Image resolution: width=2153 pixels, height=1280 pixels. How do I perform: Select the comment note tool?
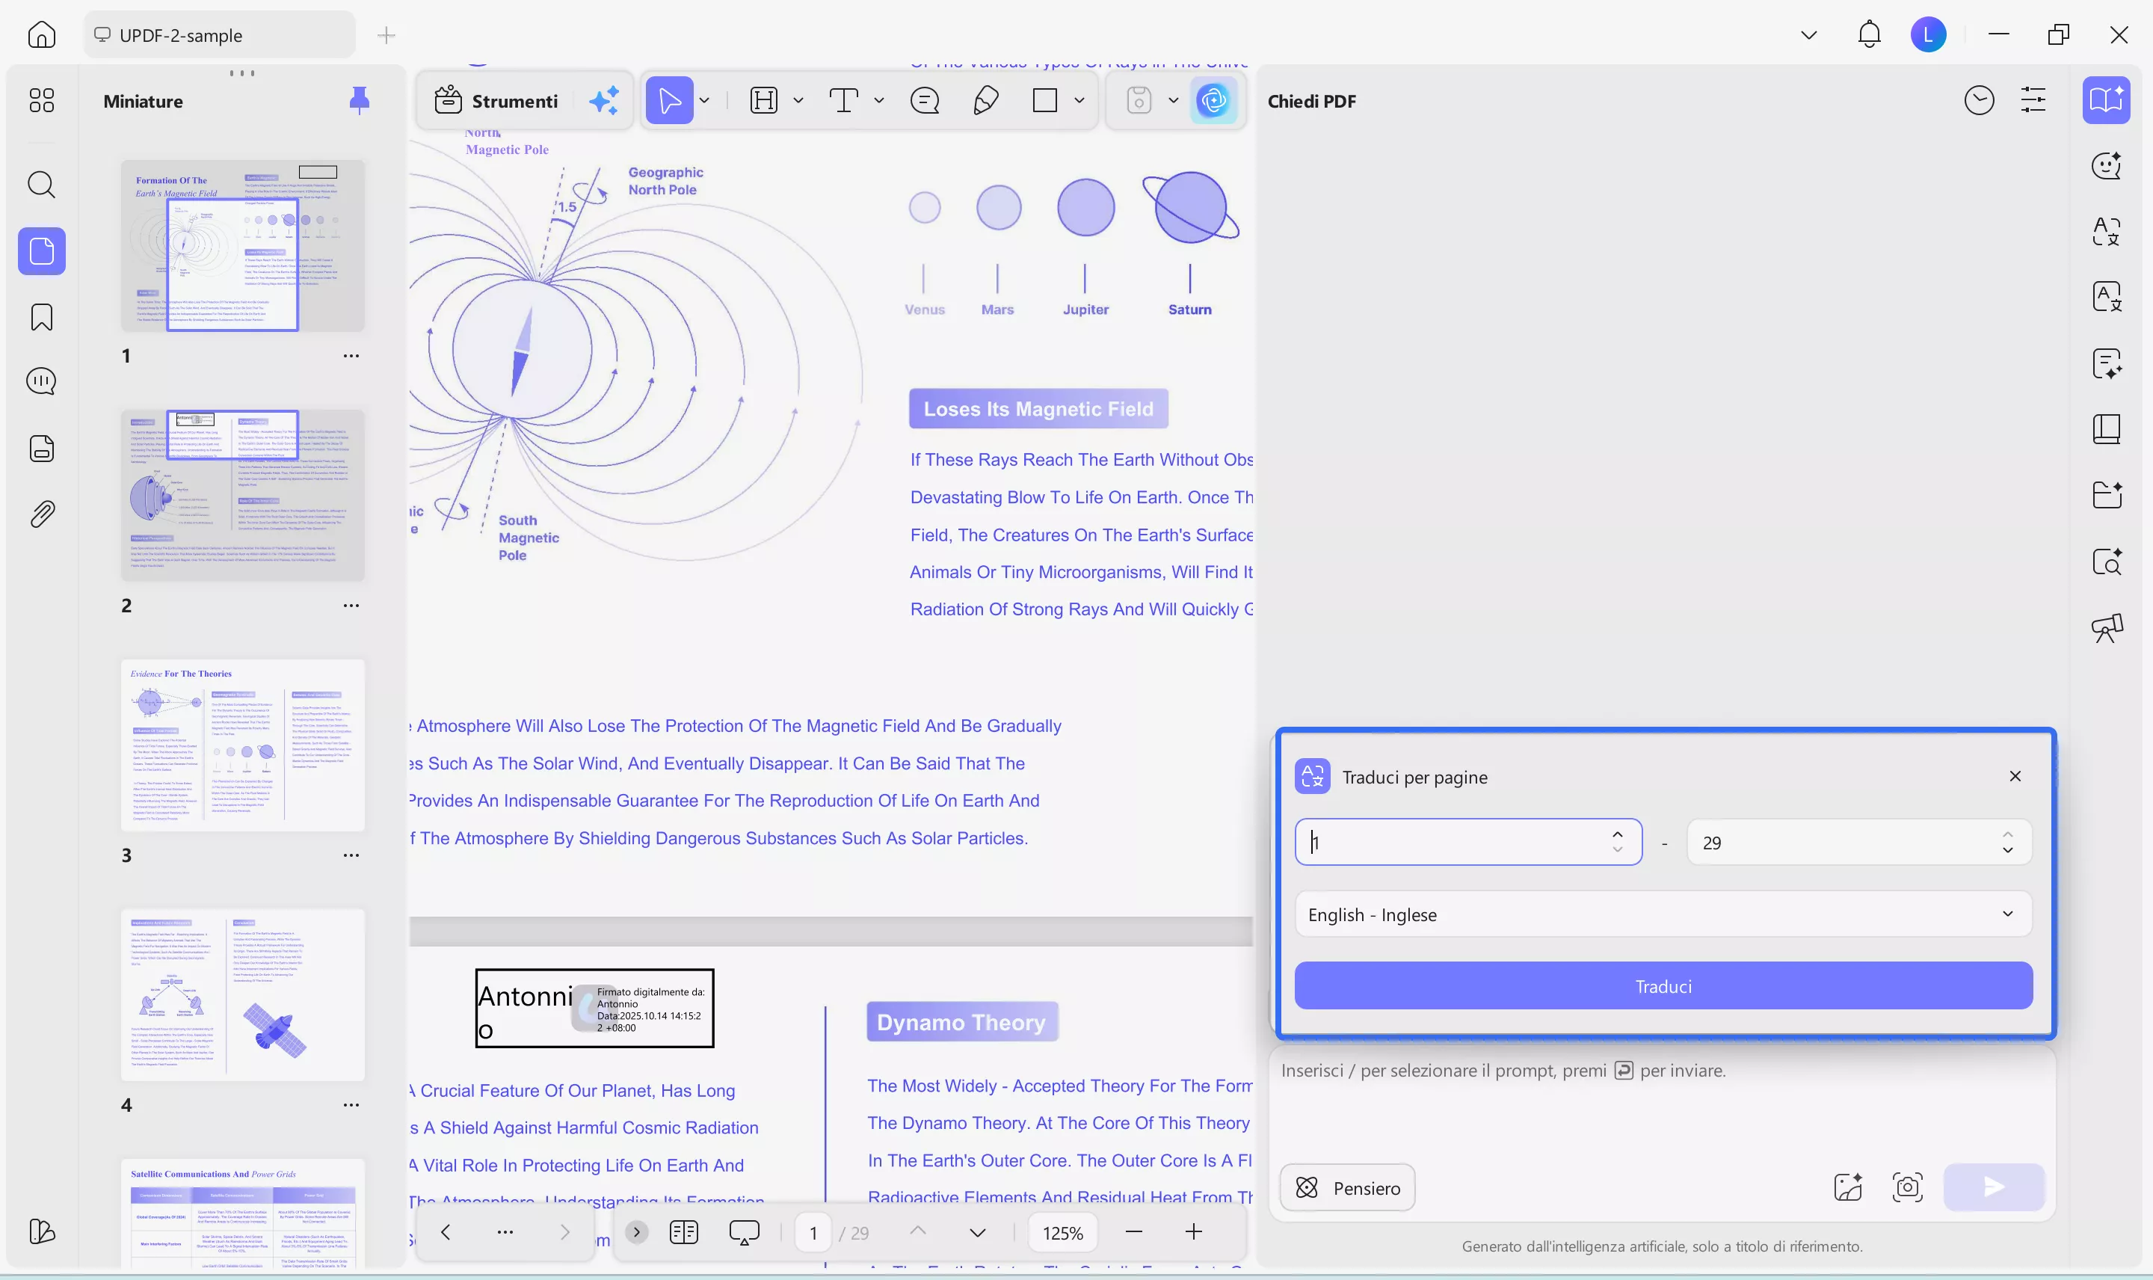point(924,101)
